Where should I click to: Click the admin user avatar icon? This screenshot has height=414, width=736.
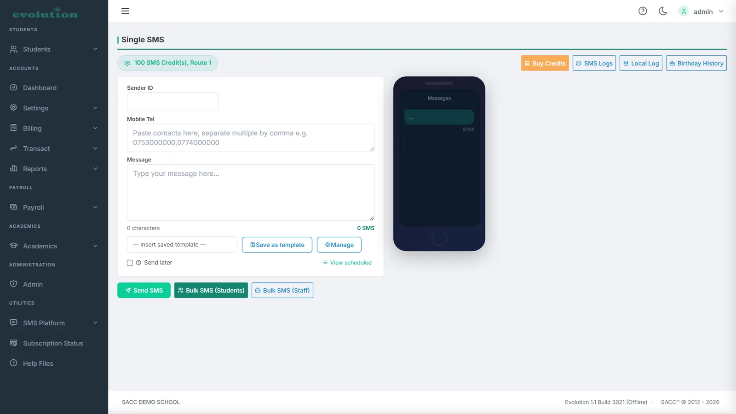[684, 11]
